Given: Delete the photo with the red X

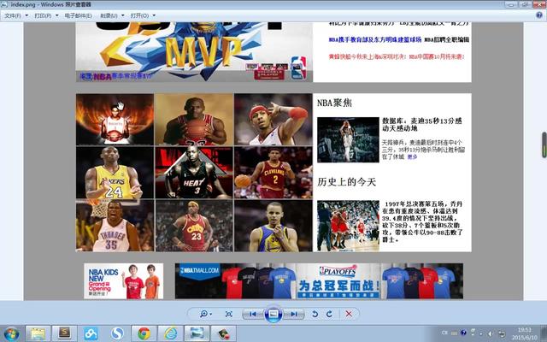Looking at the screenshot, I should coord(349,314).
